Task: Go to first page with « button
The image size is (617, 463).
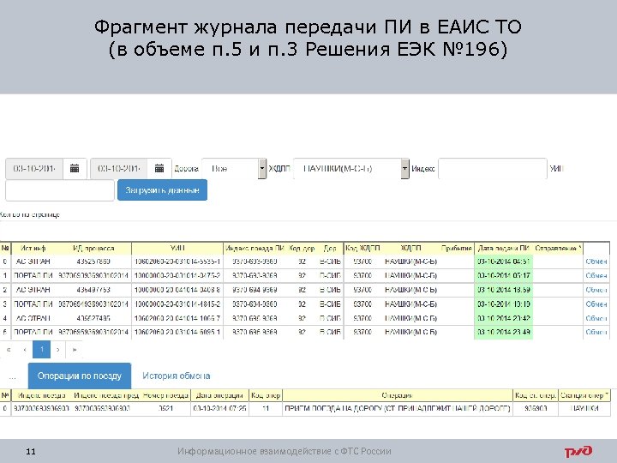Action: tap(9, 350)
